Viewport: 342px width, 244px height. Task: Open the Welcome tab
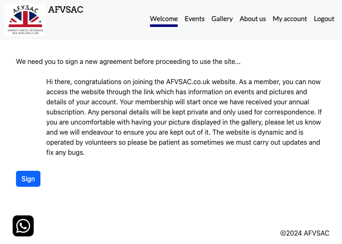click(164, 19)
